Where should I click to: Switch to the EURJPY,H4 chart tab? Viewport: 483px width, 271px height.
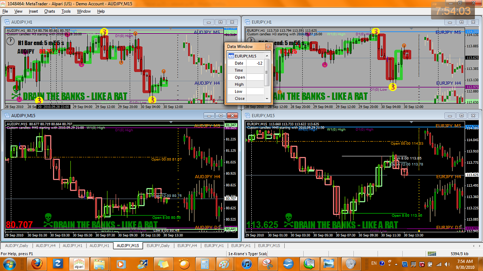(x=187, y=246)
